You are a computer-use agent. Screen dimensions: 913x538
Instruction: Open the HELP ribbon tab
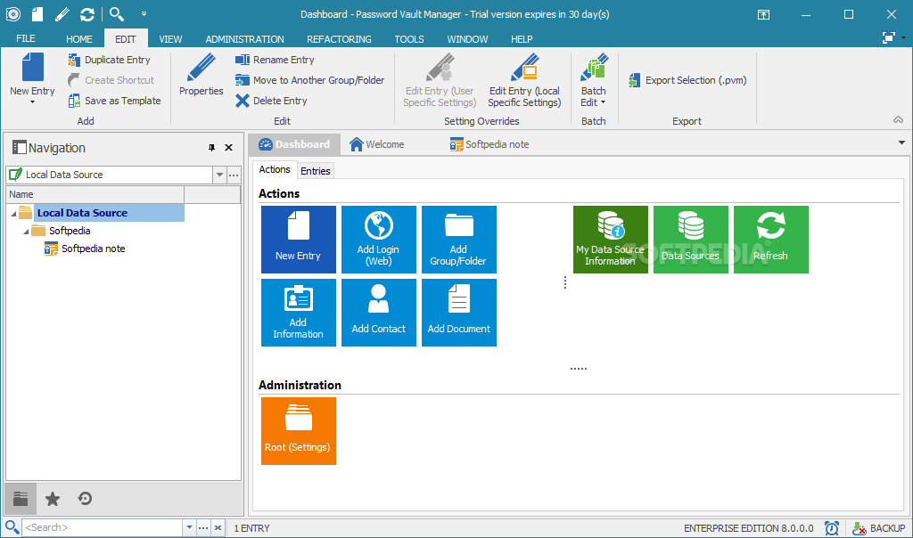pyautogui.click(x=522, y=39)
